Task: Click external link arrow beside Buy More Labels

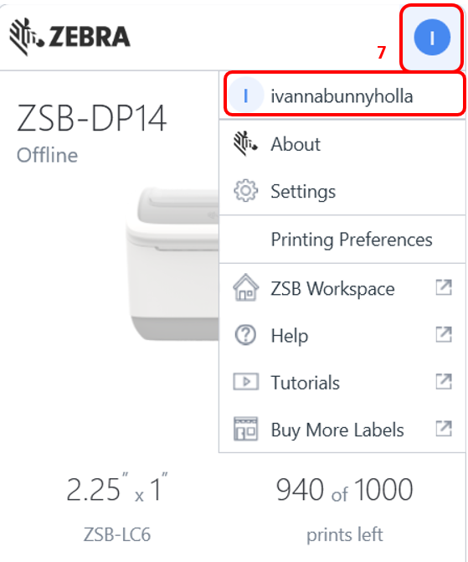Action: [x=444, y=429]
